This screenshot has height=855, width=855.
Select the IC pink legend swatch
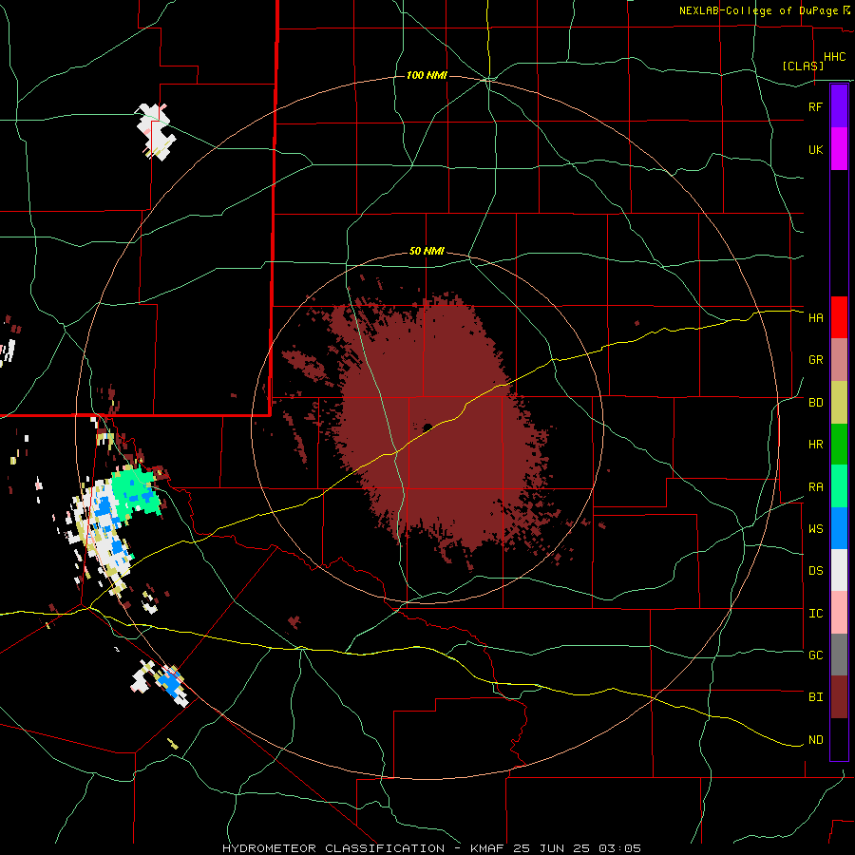[839, 613]
